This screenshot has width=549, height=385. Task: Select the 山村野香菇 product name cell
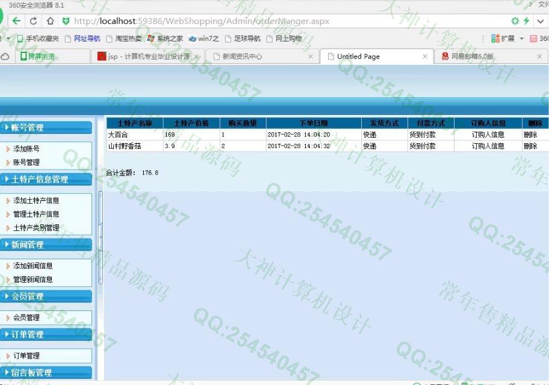click(x=135, y=146)
